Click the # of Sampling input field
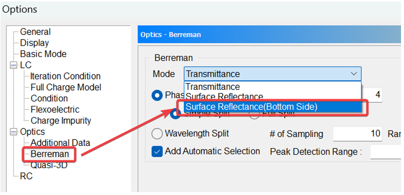Image resolution: width=404 pixels, height=195 pixels. pyautogui.click(x=357, y=133)
